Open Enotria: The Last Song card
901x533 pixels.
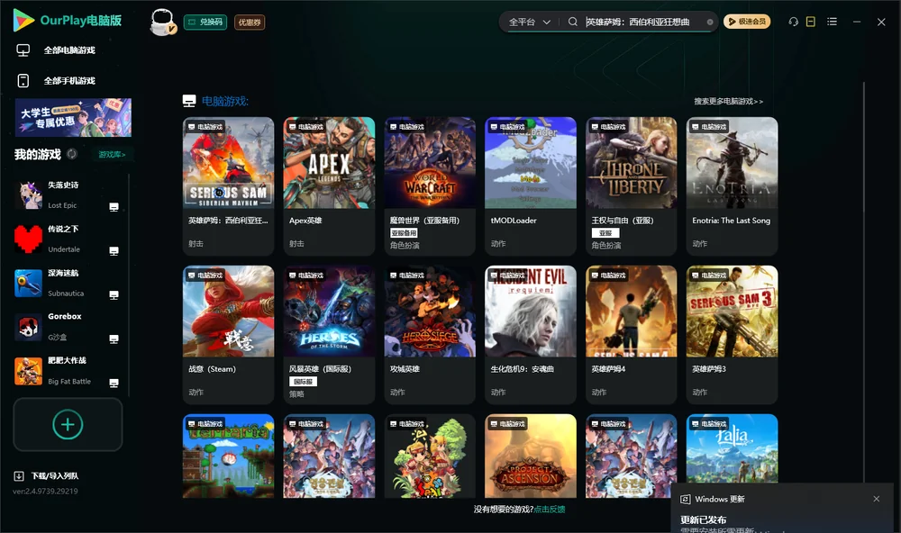click(732, 186)
